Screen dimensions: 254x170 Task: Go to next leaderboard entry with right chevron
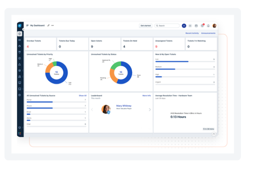[150, 110]
